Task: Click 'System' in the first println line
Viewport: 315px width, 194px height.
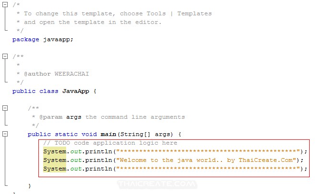Action: click(54, 151)
